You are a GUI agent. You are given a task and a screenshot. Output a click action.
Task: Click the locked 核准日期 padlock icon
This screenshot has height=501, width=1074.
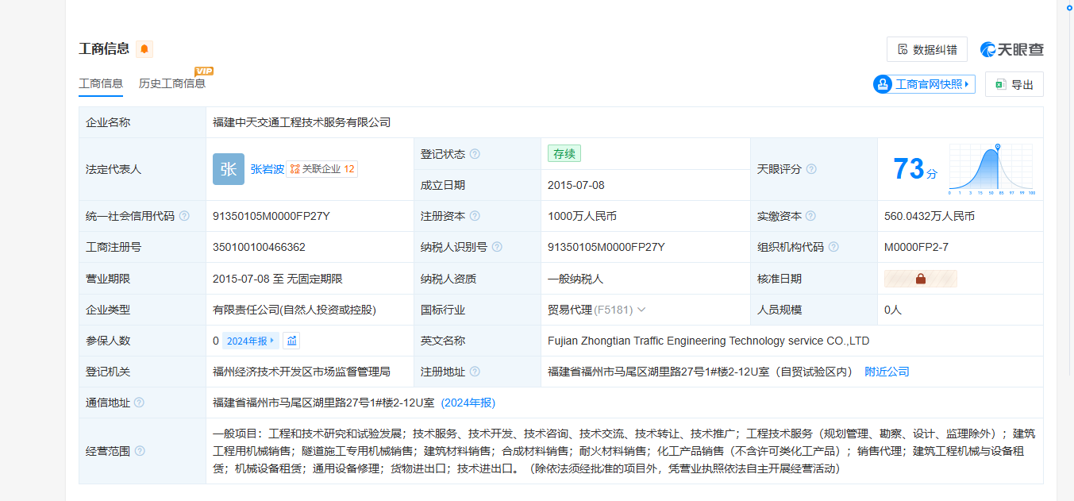coord(921,279)
